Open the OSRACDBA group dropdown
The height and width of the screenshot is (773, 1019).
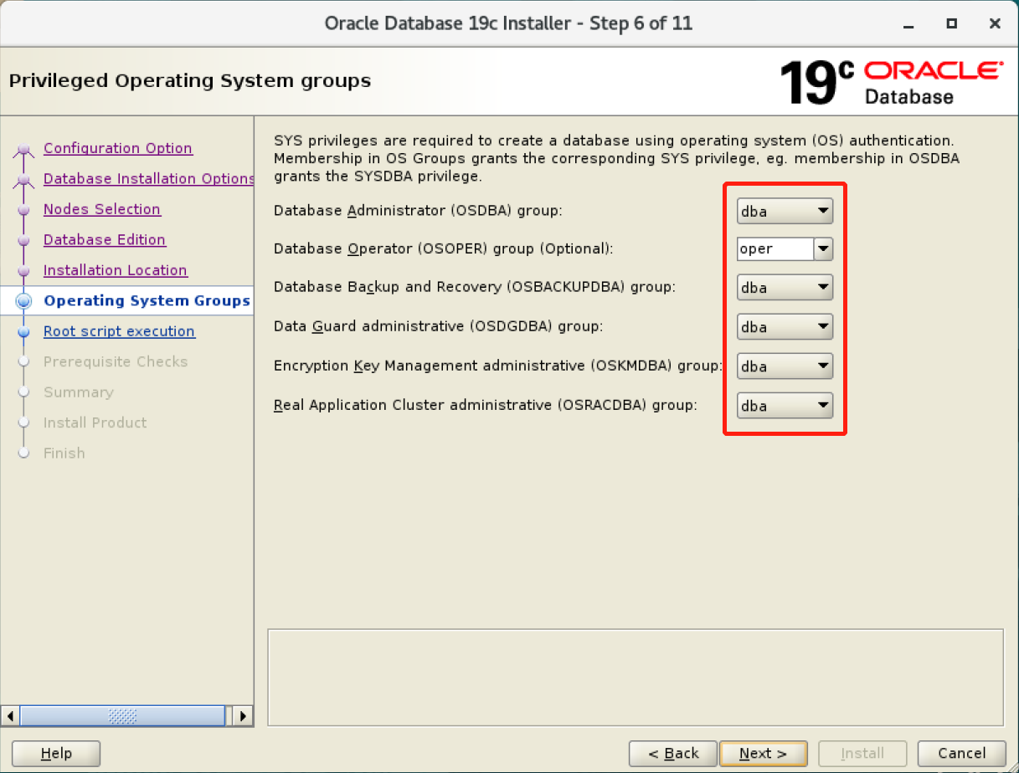click(785, 406)
